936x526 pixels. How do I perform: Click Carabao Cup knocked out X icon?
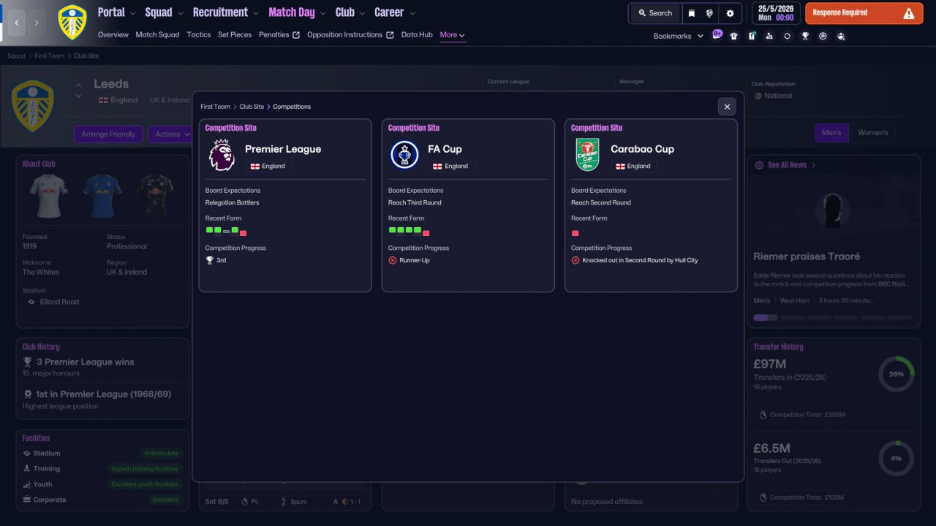coord(575,260)
